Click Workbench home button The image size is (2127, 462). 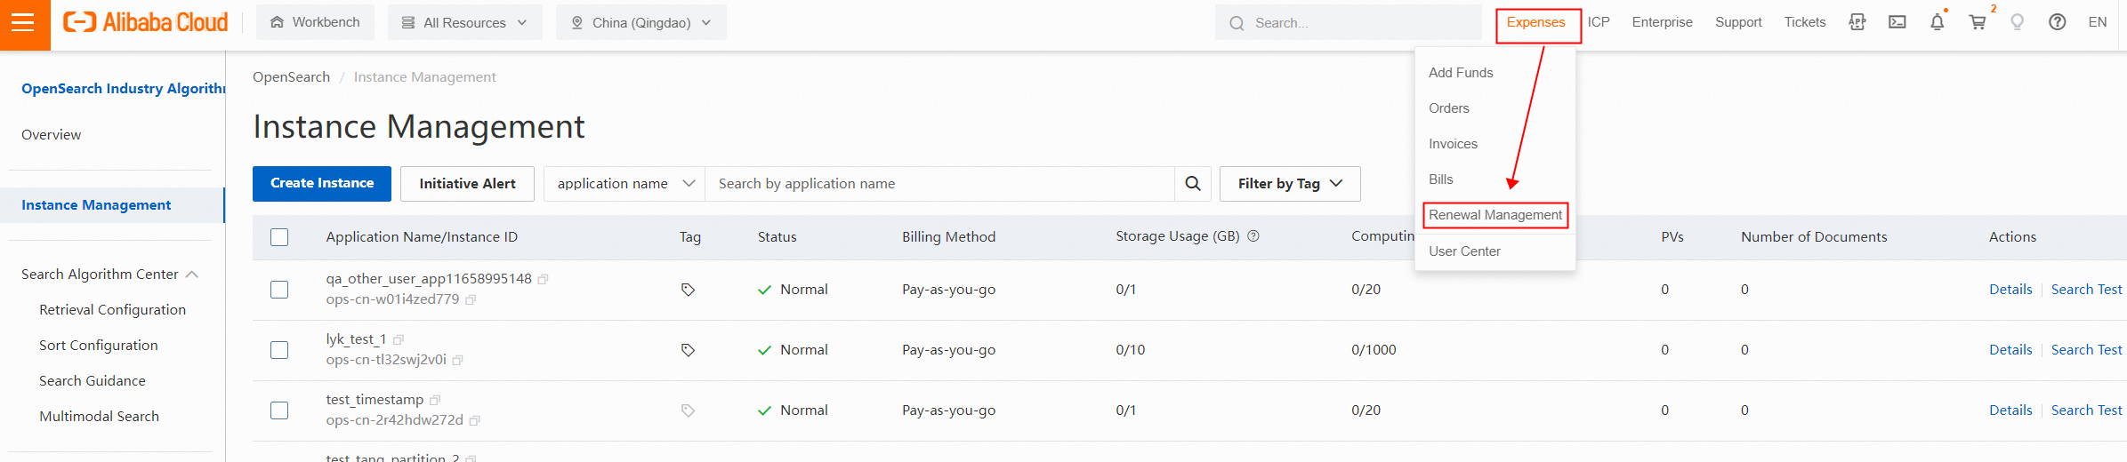tap(315, 22)
